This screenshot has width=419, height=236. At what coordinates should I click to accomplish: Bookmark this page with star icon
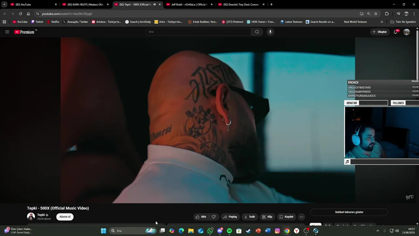[376, 14]
